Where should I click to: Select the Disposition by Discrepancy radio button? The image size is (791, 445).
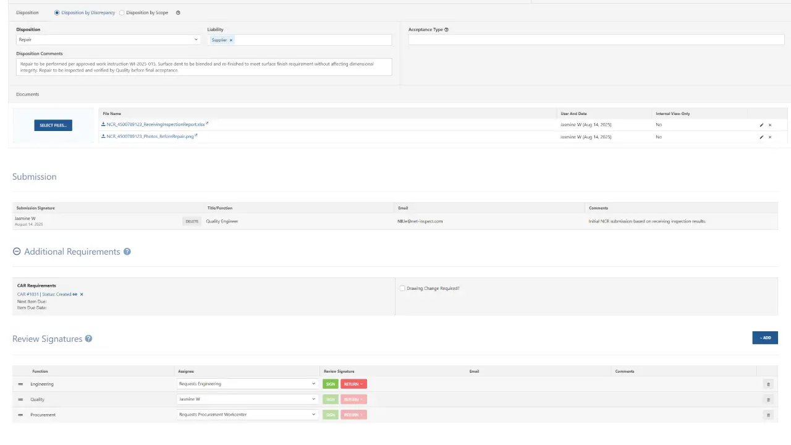click(x=56, y=12)
